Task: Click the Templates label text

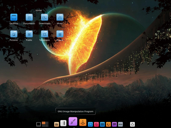Action: click(44, 40)
